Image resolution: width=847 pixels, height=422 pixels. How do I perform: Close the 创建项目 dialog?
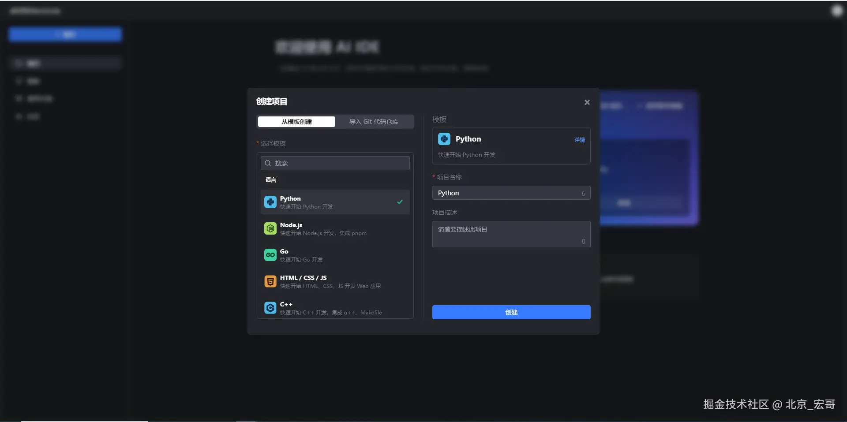pos(587,102)
